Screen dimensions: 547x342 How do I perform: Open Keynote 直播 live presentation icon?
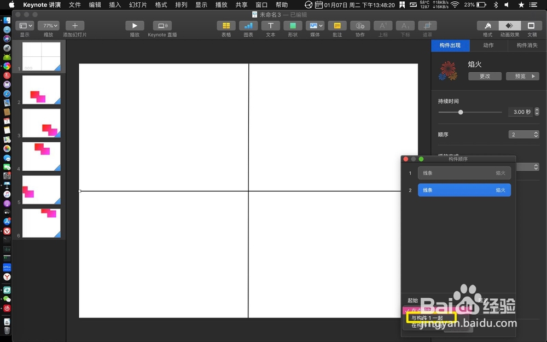click(x=161, y=26)
